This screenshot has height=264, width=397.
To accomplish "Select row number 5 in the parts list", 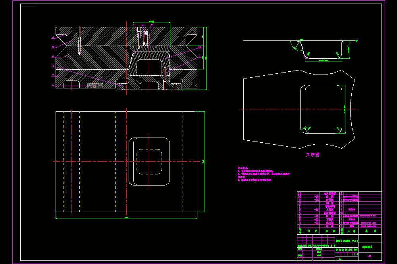I will (339, 213).
